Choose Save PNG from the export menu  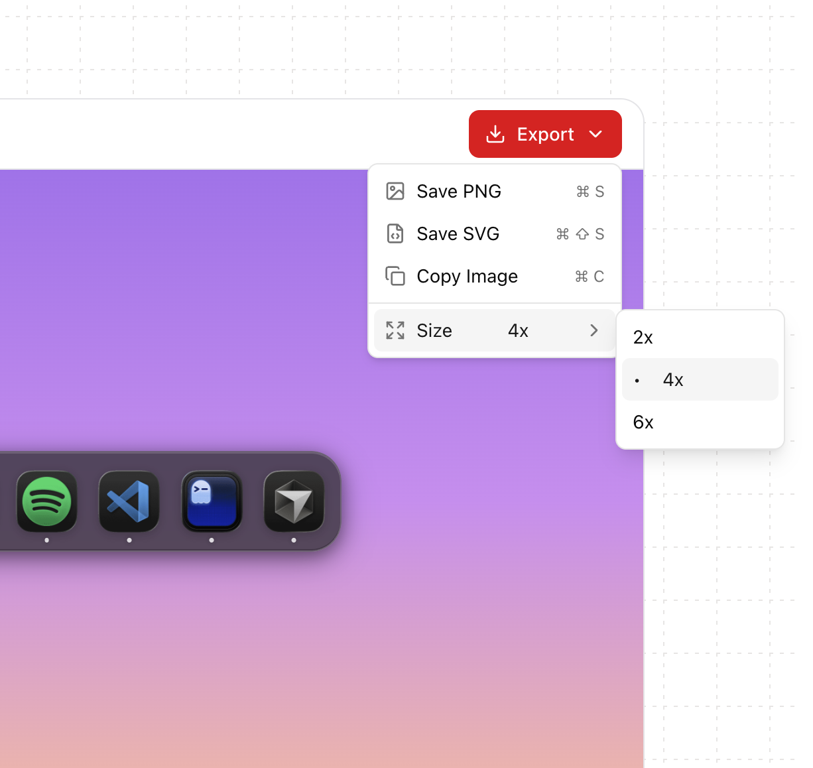tap(459, 191)
